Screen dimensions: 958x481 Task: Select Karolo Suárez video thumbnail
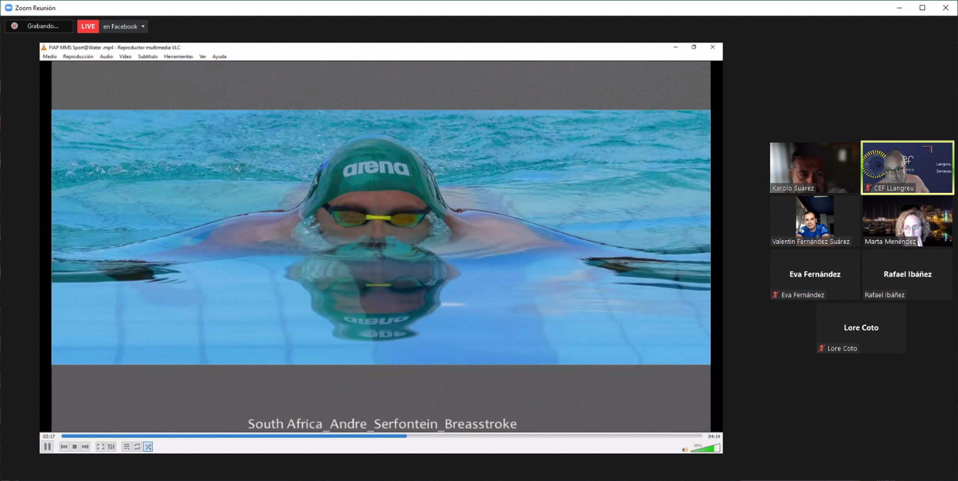click(814, 168)
